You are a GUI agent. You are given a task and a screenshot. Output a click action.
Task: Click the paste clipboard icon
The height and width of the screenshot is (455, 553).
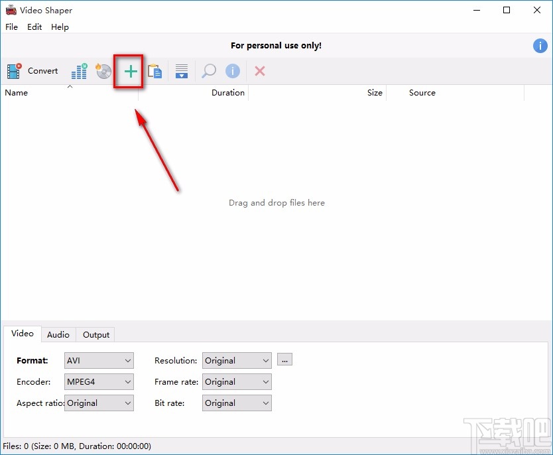154,71
